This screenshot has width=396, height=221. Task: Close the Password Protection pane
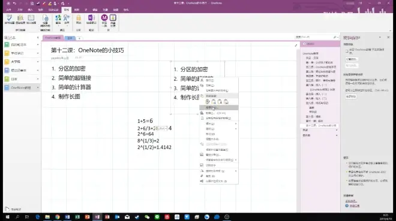click(388, 37)
